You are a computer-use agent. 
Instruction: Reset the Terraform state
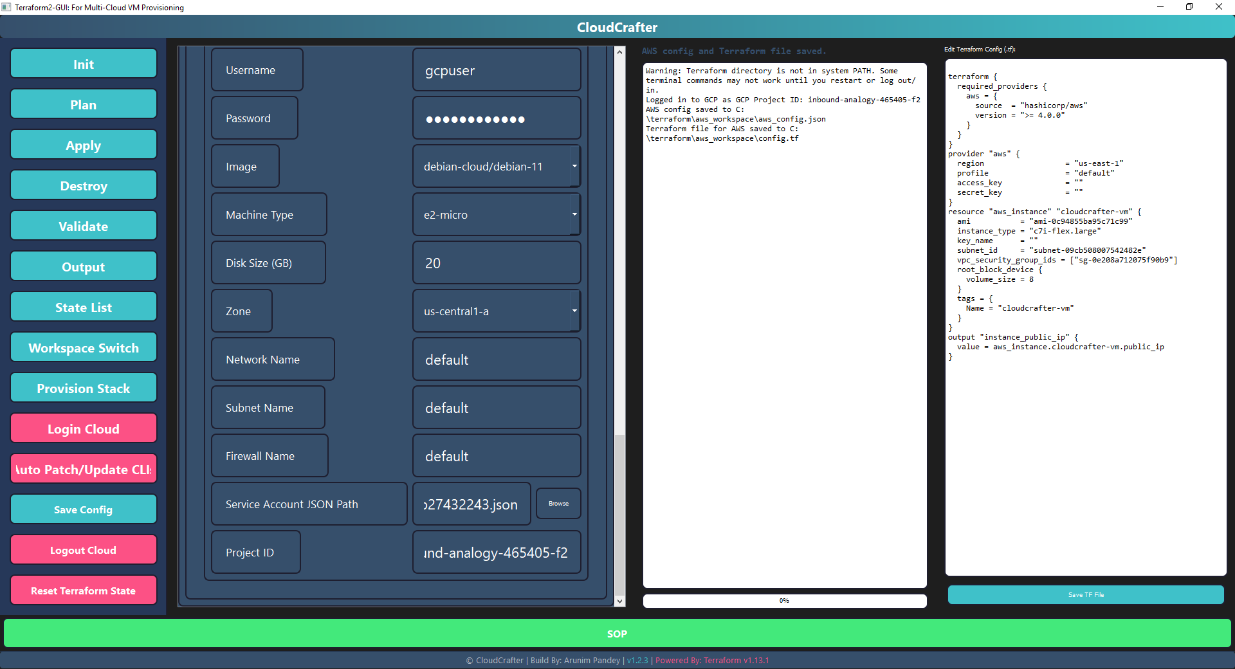click(x=83, y=590)
